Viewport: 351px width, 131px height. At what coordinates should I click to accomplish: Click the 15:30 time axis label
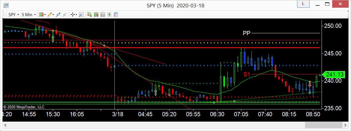pos(53,114)
